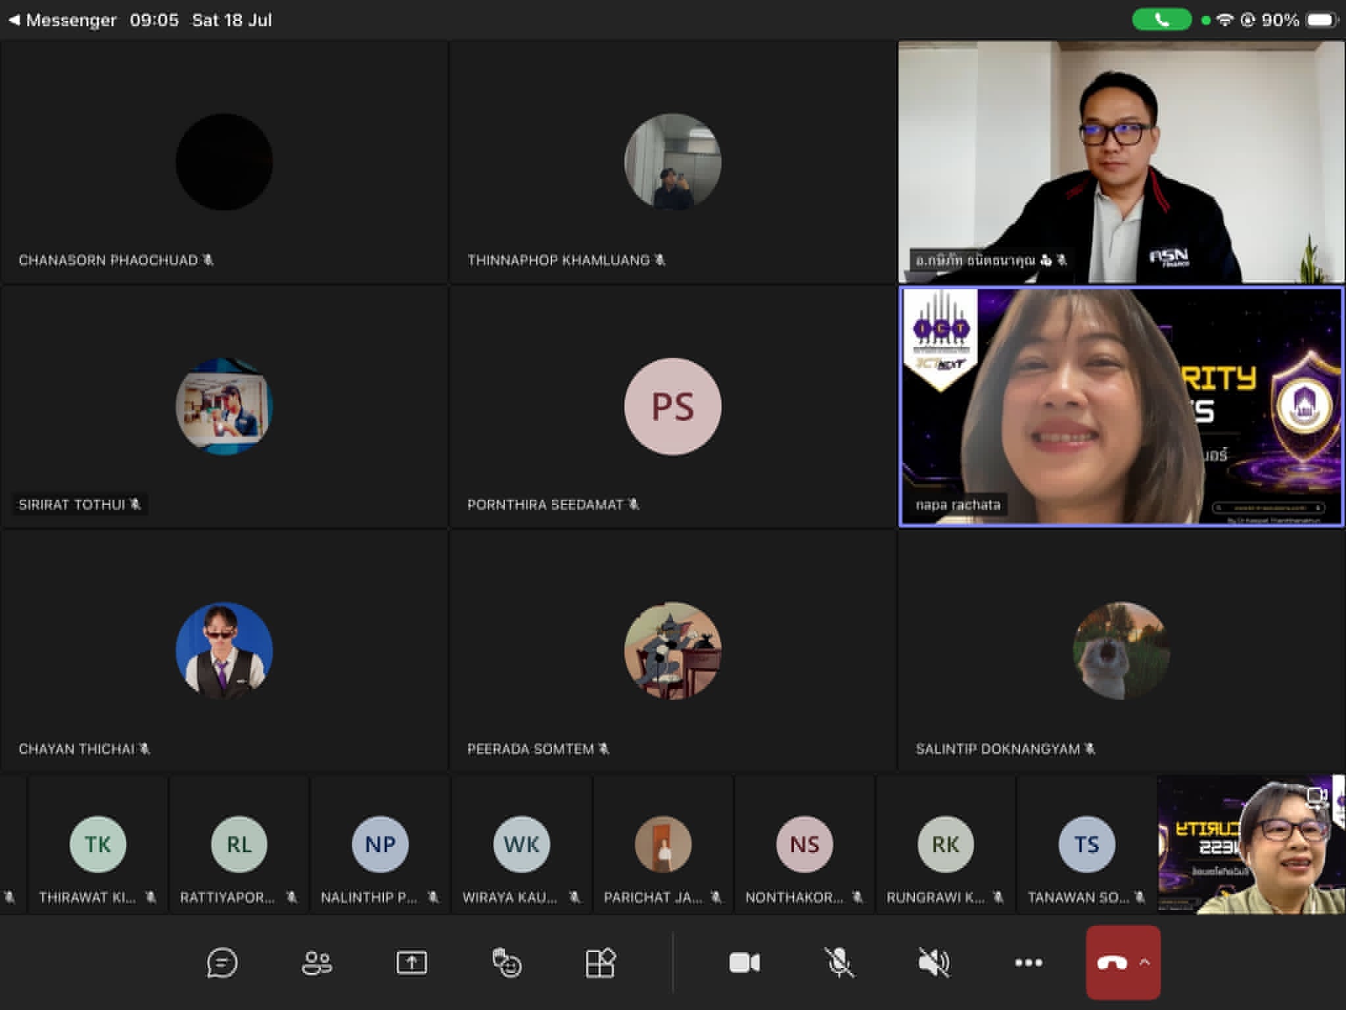Tap the self-view camera preview
The image size is (1346, 1010).
tap(1251, 844)
